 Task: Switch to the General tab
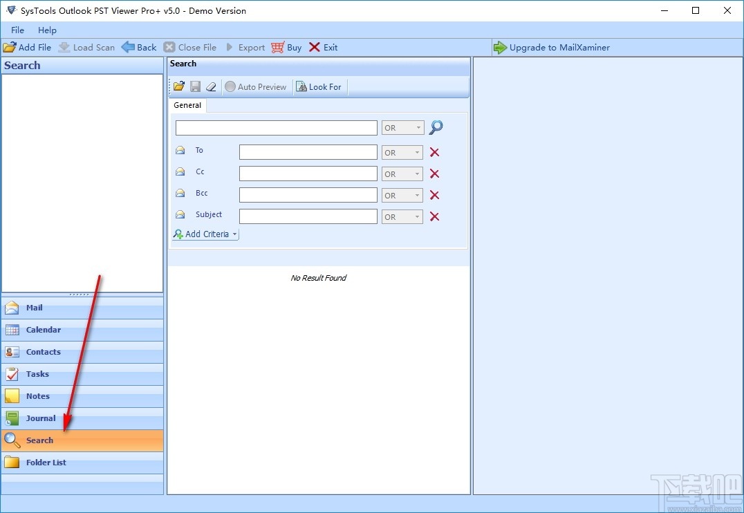(x=187, y=105)
